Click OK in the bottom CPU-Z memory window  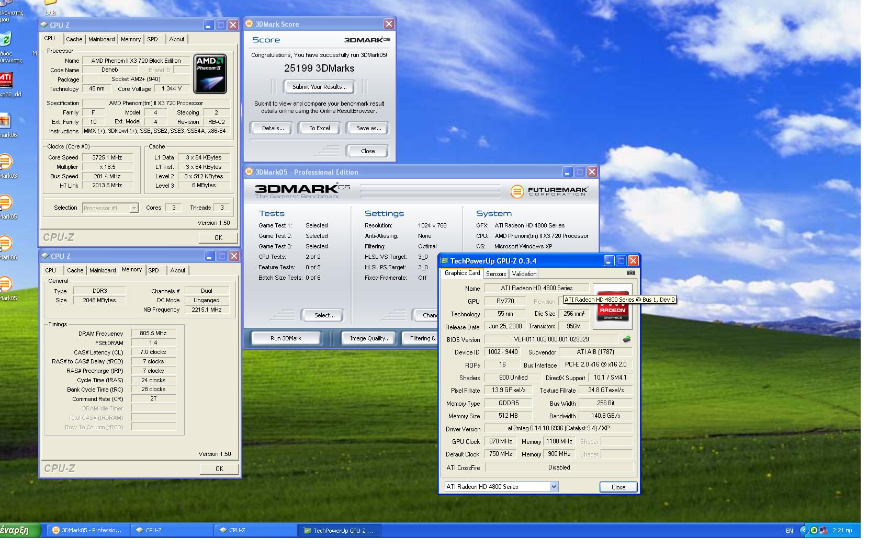pyautogui.click(x=219, y=468)
